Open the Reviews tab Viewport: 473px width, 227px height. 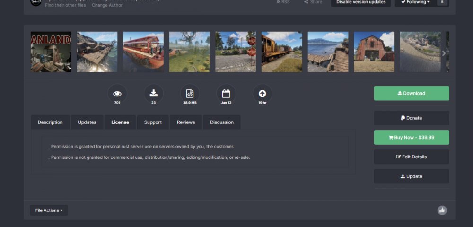click(x=186, y=122)
